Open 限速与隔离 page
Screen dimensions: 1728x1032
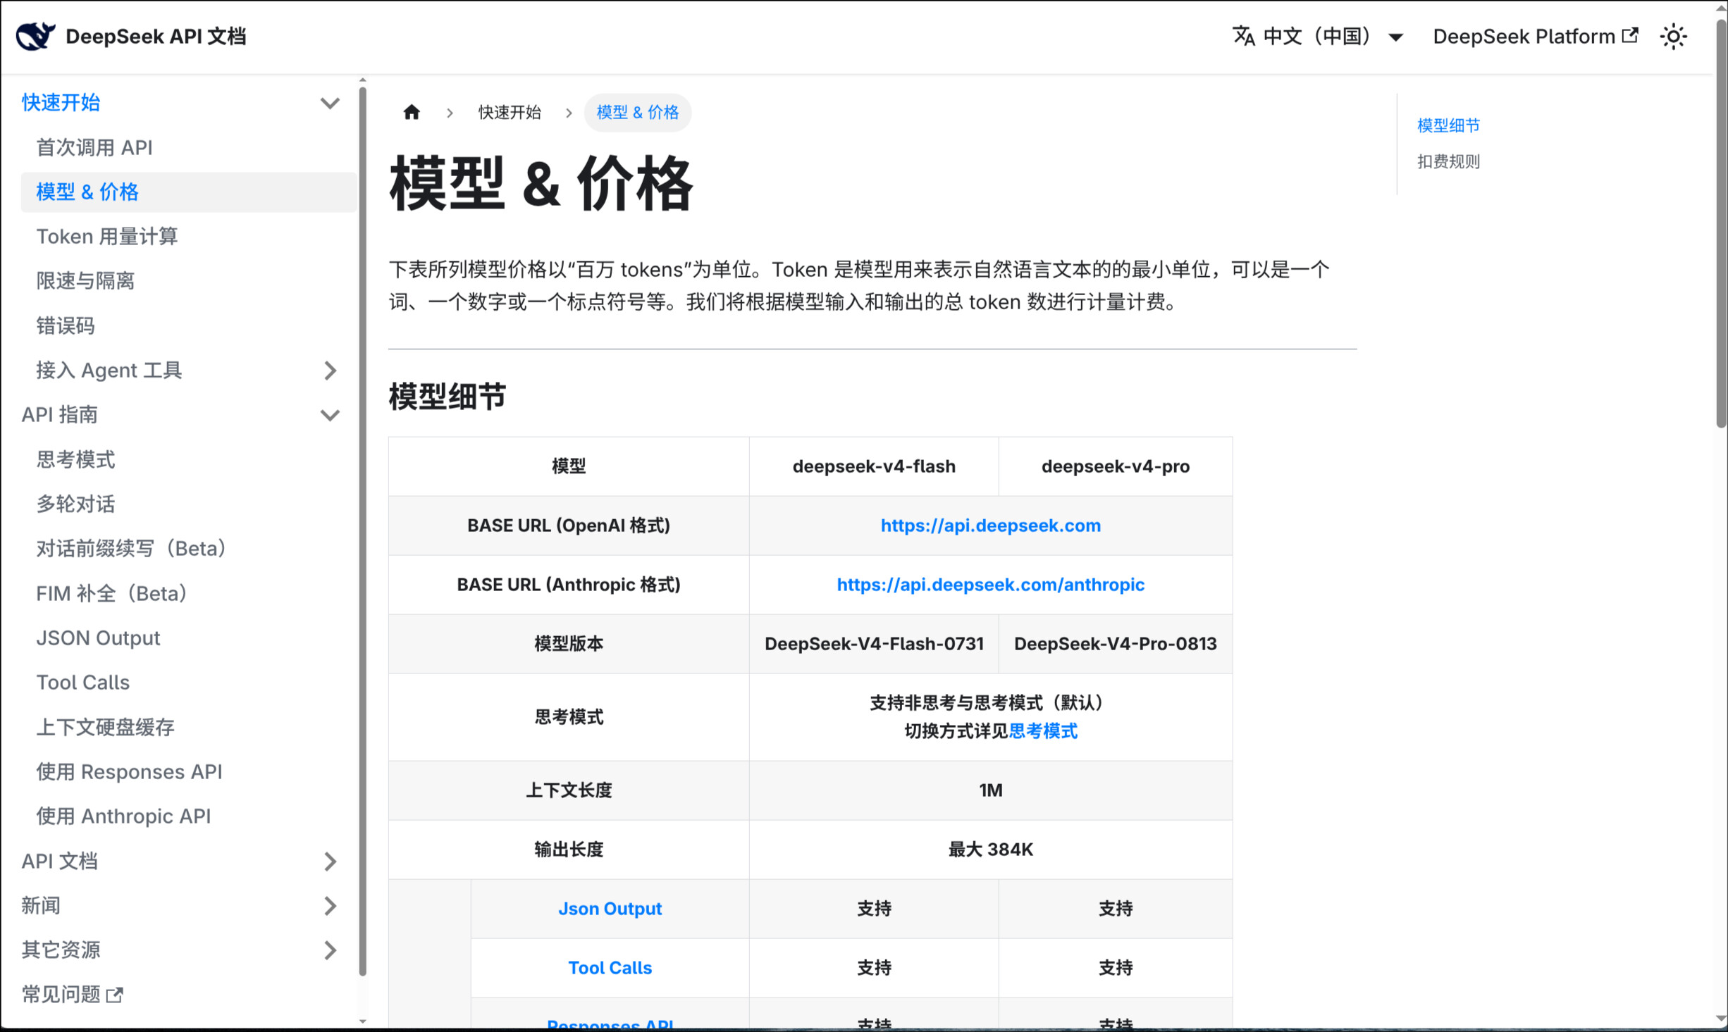pos(85,281)
